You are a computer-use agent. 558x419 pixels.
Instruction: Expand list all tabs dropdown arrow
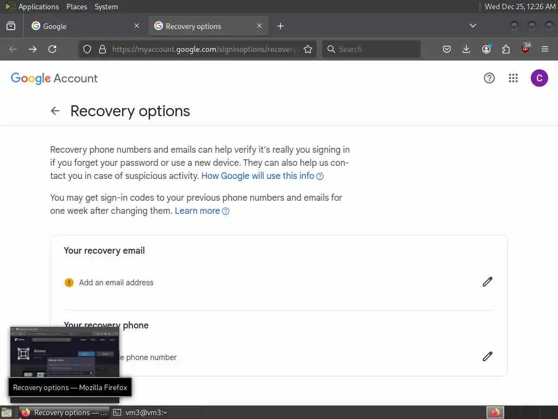coord(473,26)
